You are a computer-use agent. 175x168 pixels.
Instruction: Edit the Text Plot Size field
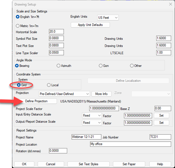tap(56, 46)
